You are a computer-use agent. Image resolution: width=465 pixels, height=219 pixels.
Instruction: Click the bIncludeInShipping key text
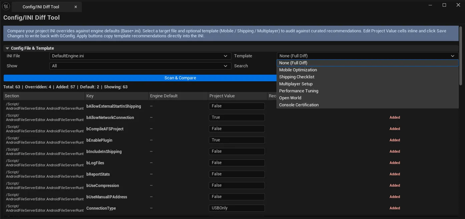tap(104, 151)
